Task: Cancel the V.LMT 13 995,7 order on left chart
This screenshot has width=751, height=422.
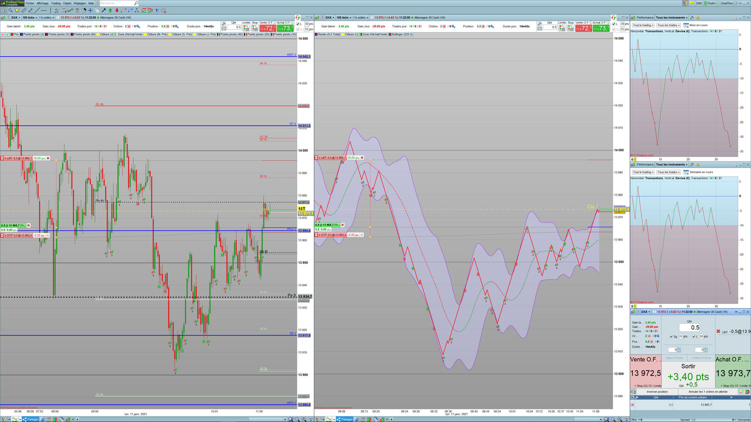Action: coord(48,158)
